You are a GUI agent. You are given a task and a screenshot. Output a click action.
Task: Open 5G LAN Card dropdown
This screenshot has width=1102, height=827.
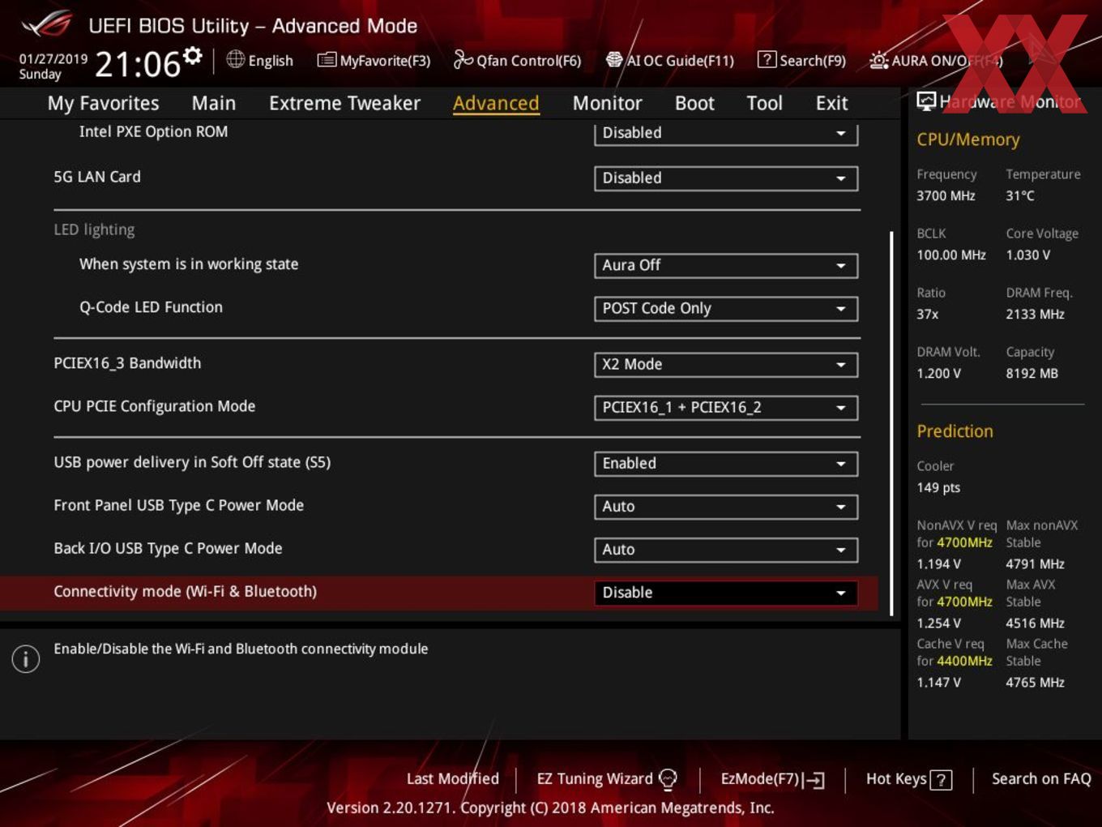[x=726, y=178]
